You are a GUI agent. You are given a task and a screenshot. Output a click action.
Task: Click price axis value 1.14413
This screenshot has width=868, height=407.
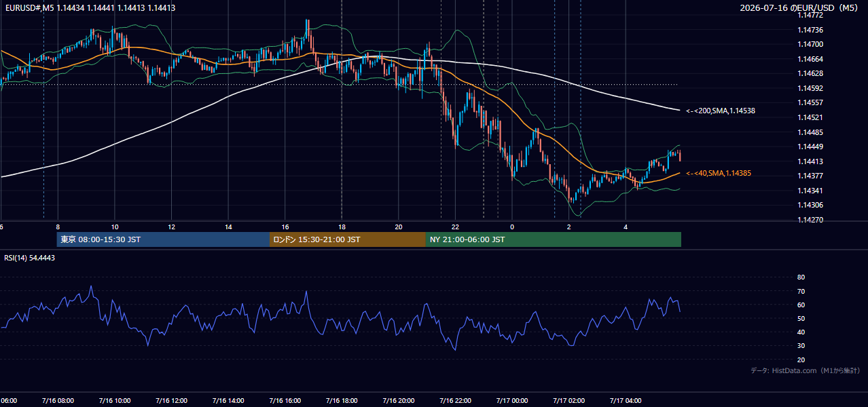(810, 161)
